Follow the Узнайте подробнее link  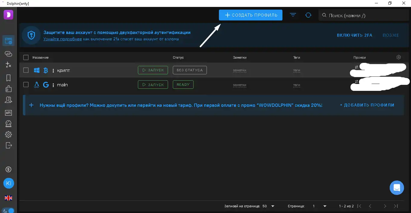click(63, 39)
